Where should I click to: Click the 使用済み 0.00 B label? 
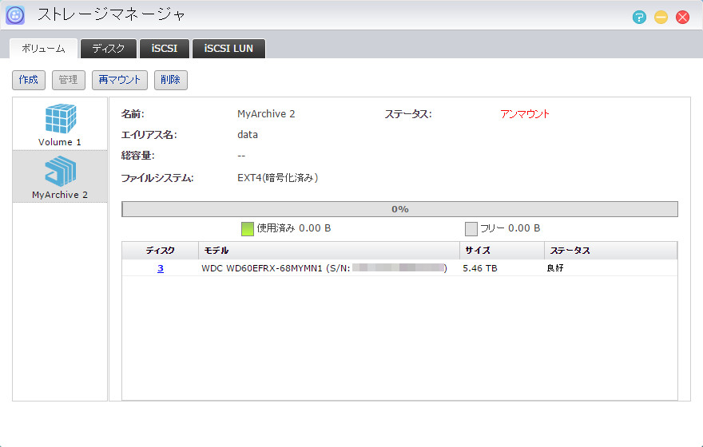[294, 228]
